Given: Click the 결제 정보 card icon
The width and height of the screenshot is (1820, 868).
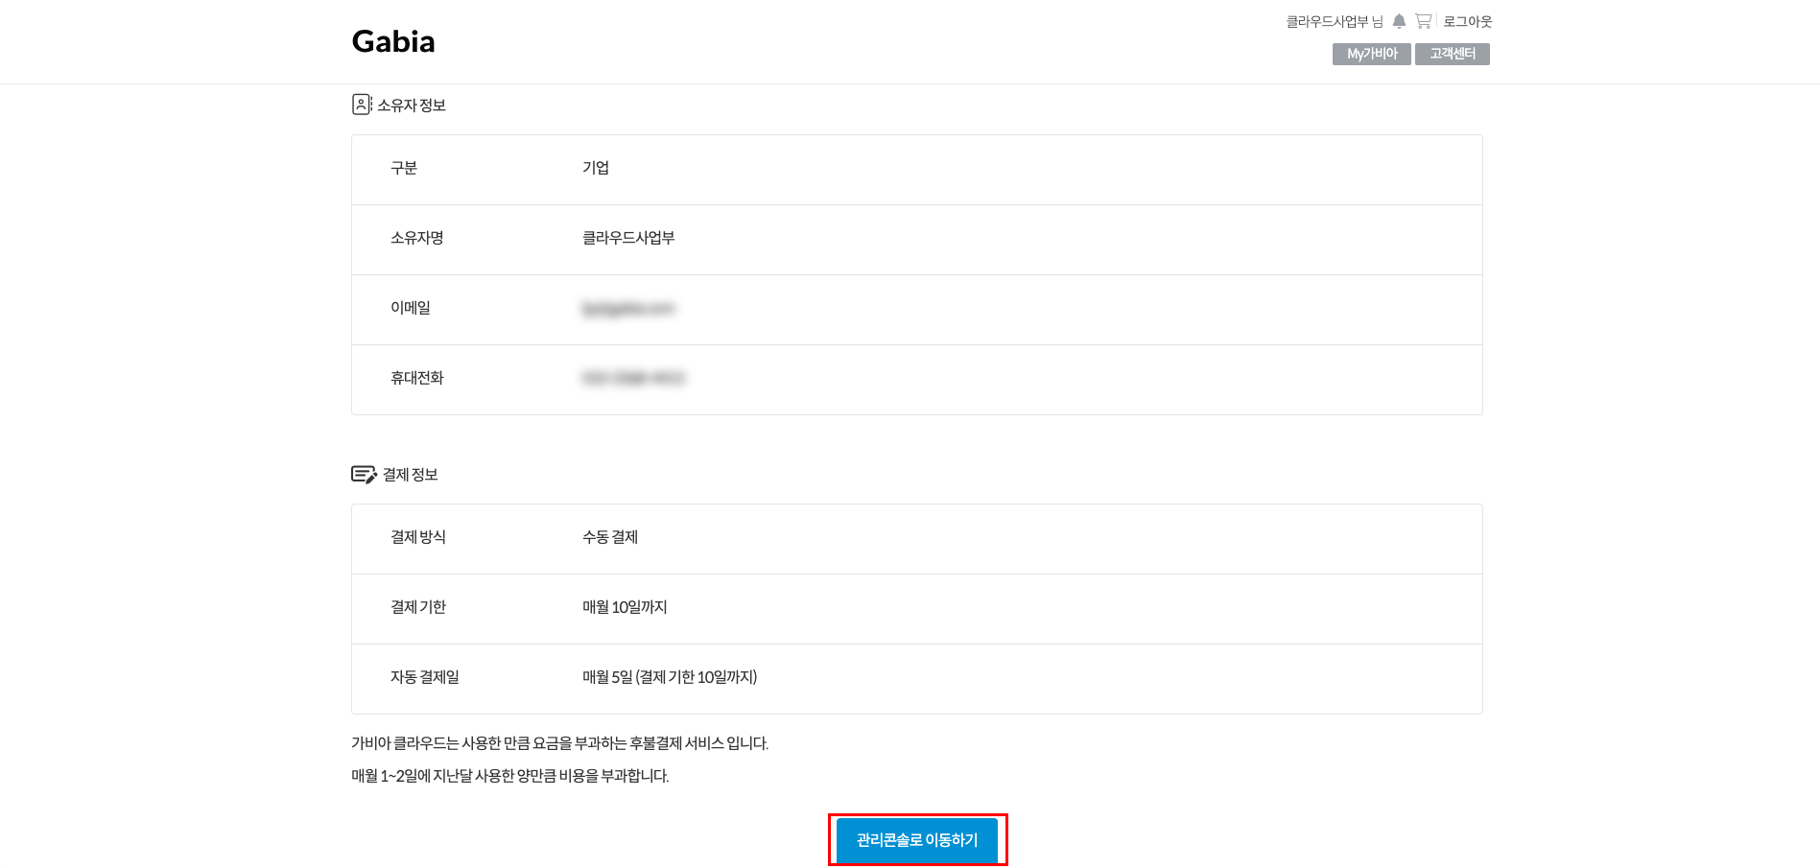Looking at the screenshot, I should click(364, 474).
